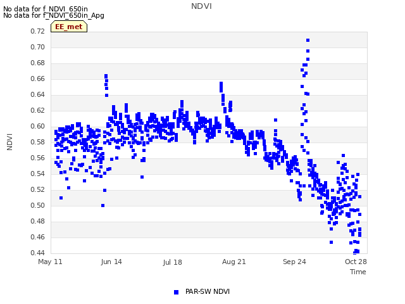This screenshot has height=304, width=405.
Task: Click the 0.58 y-axis tick label
Action: [38, 142]
